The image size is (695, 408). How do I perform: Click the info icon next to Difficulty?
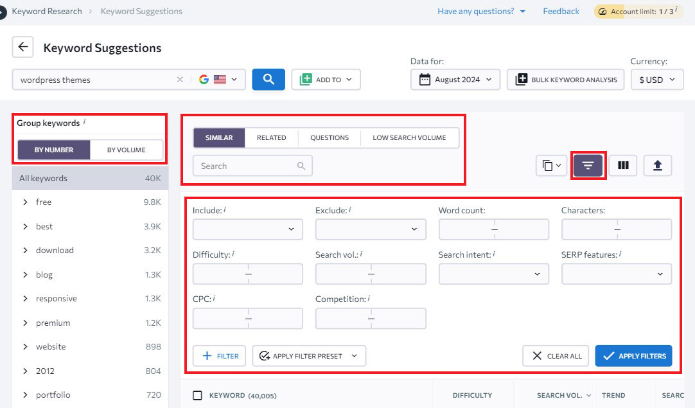point(233,254)
